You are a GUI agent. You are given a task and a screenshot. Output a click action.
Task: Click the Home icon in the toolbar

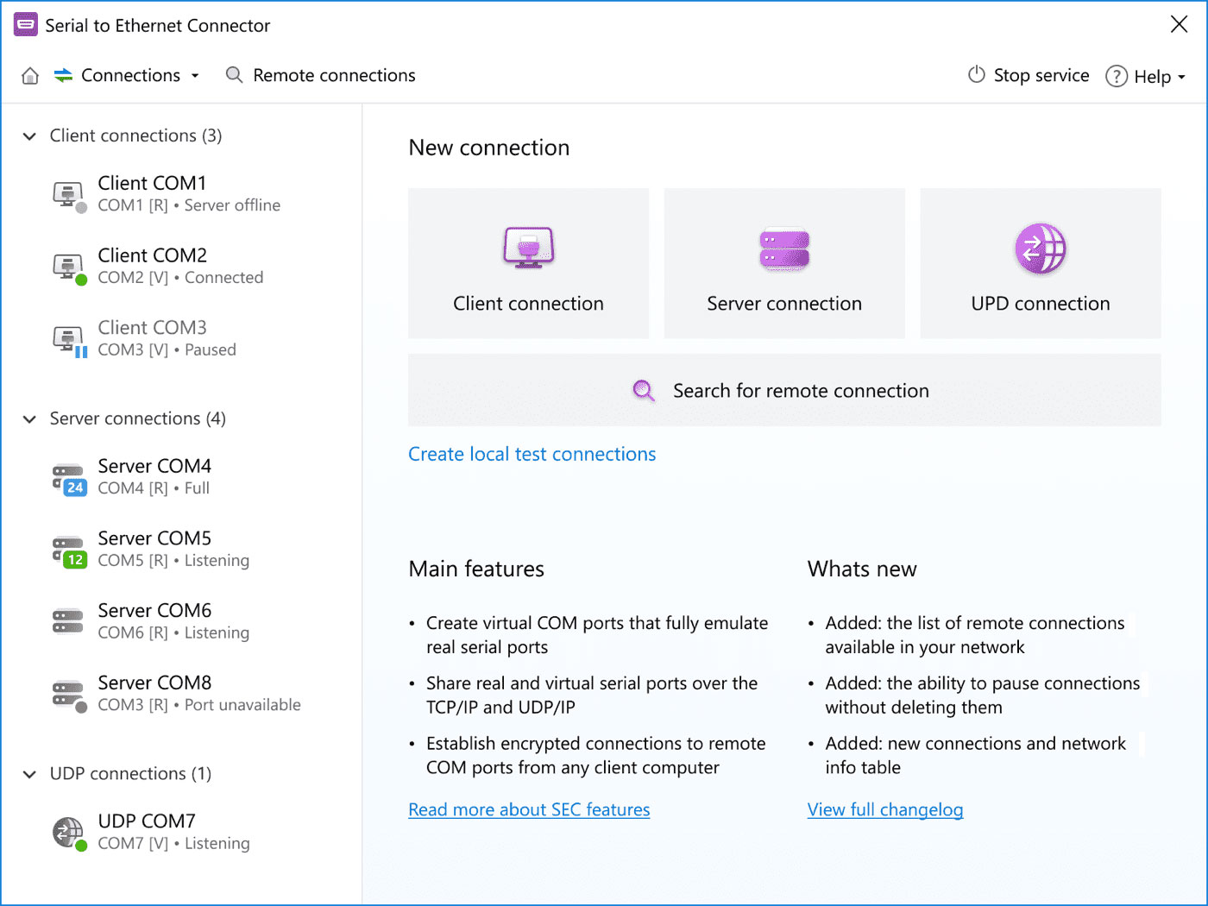[29, 76]
